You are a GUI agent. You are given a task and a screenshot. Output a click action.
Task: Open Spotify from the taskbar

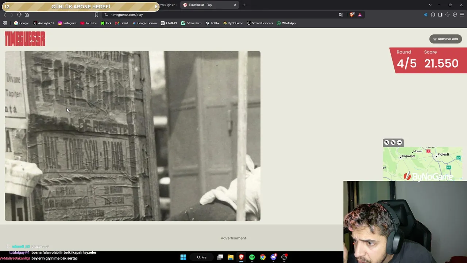point(252,257)
